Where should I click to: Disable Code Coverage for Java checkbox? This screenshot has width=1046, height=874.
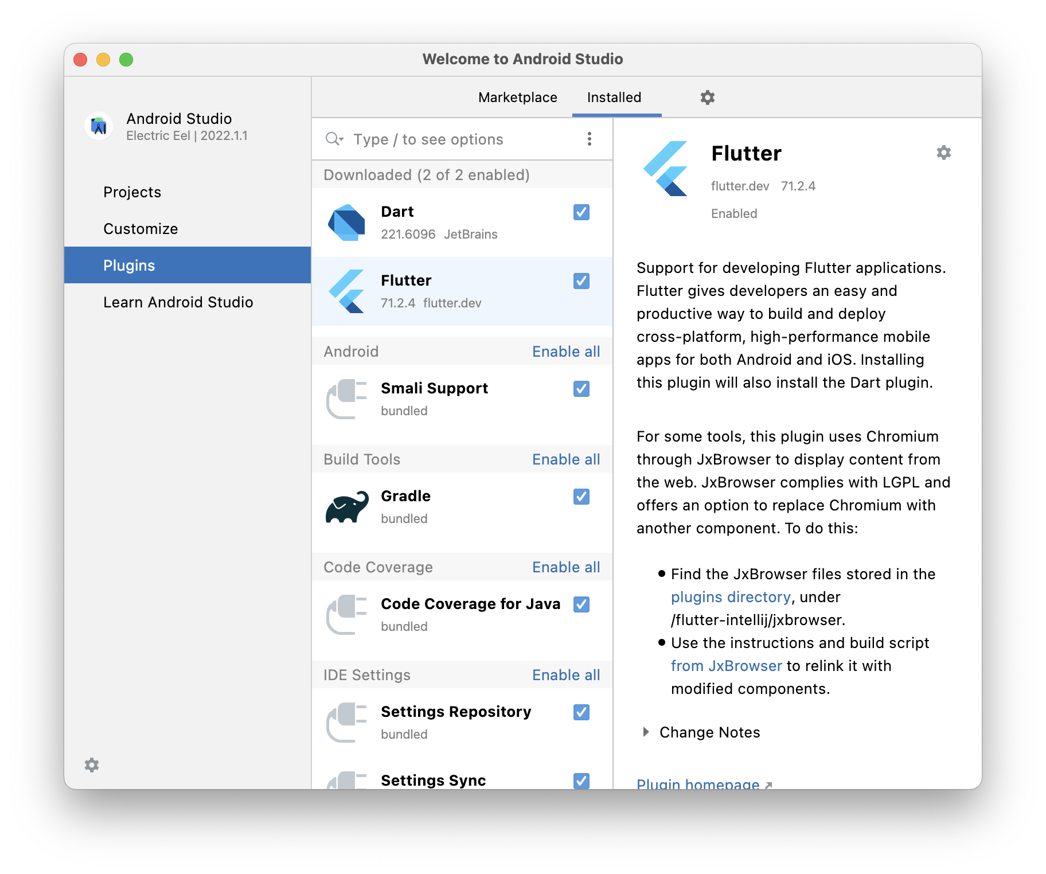(581, 604)
